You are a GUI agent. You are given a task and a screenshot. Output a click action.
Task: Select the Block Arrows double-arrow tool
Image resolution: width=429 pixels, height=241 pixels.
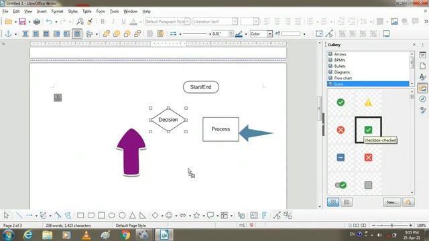tap(183, 216)
